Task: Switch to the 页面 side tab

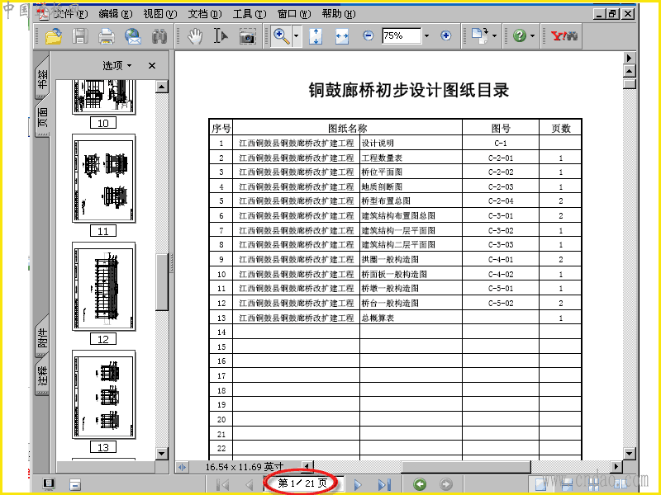Action: 43,118
